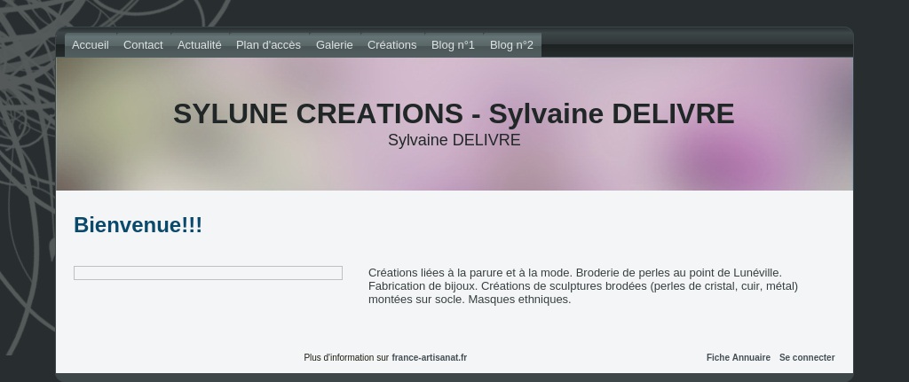Select Plan d'accès in navigation

(268, 45)
